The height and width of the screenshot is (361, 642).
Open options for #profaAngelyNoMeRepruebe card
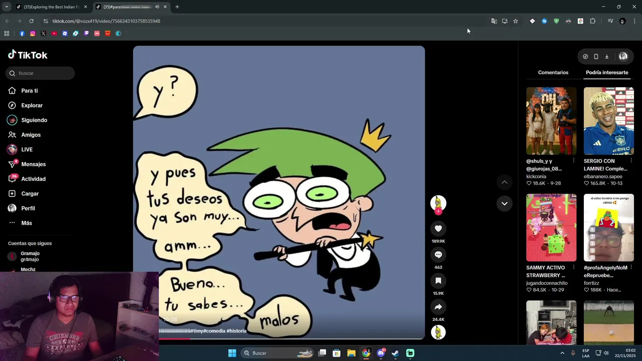(631, 267)
